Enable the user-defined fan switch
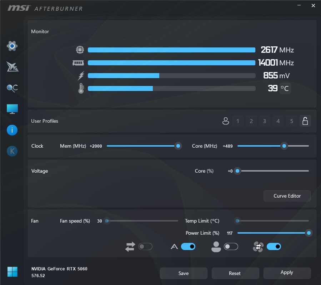 231,246
